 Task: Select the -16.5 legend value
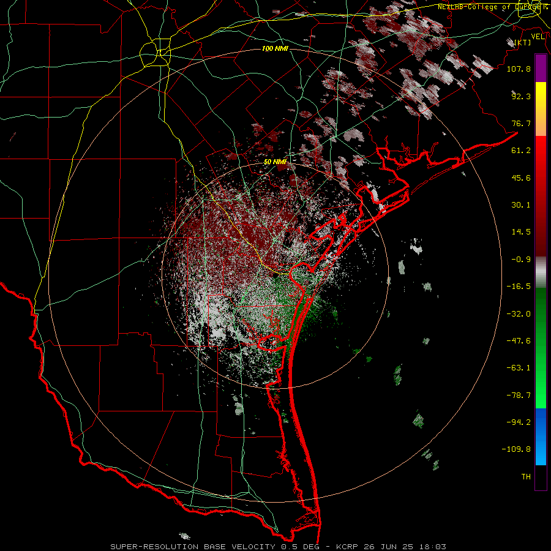pos(519,287)
